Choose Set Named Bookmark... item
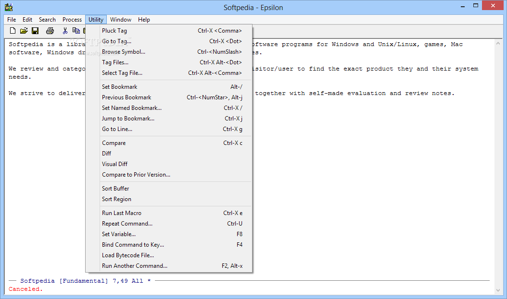Image resolution: width=507 pixels, height=299 pixels. 169,108
